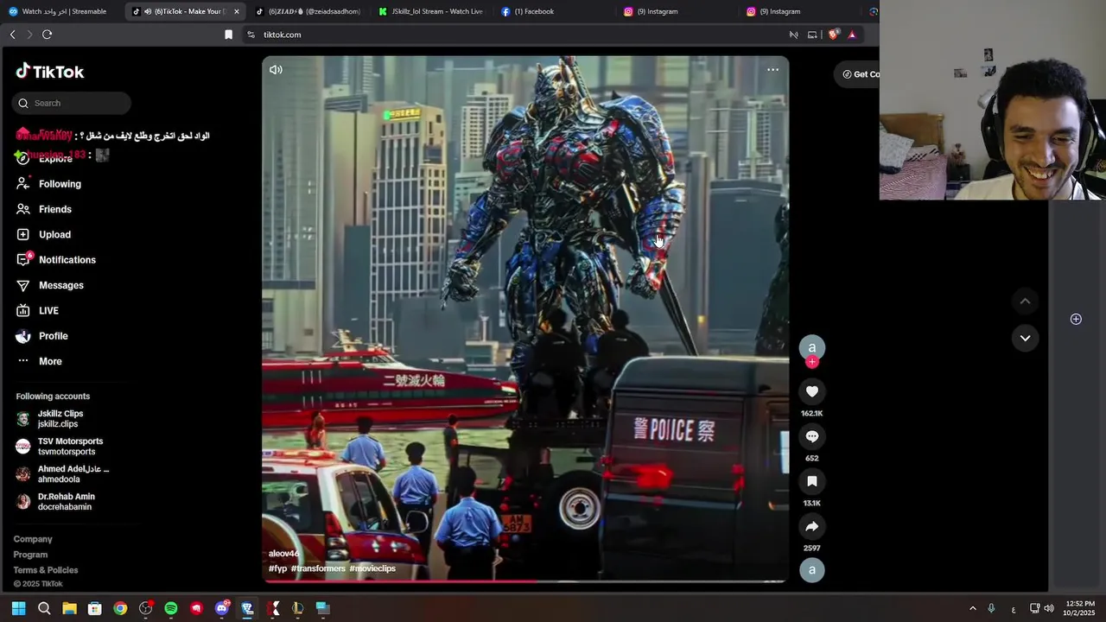Image resolution: width=1106 pixels, height=622 pixels.
Task: Click the circled plus icon at far right
Action: (x=1076, y=319)
